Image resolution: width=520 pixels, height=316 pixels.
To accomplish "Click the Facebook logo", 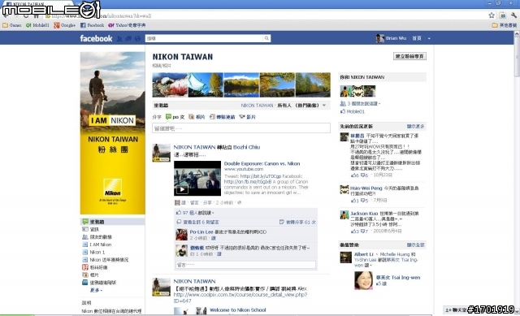I will (x=96, y=38).
